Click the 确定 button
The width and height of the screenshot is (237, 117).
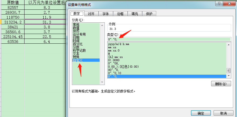(x=201, y=113)
